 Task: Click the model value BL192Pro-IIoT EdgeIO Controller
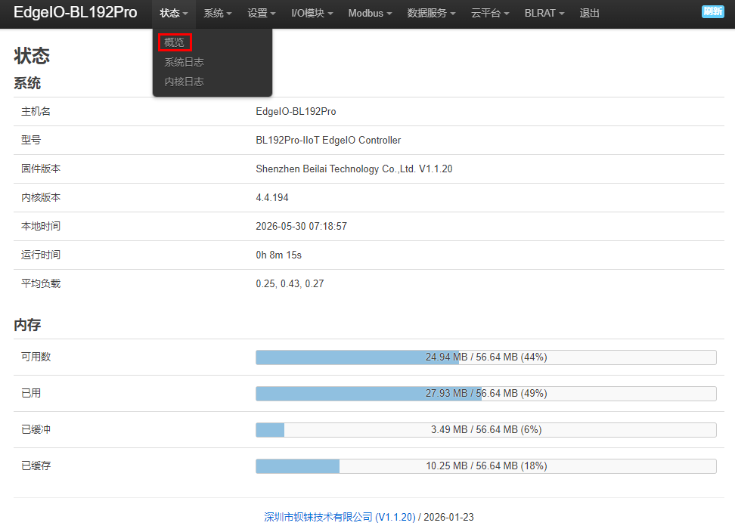point(328,140)
